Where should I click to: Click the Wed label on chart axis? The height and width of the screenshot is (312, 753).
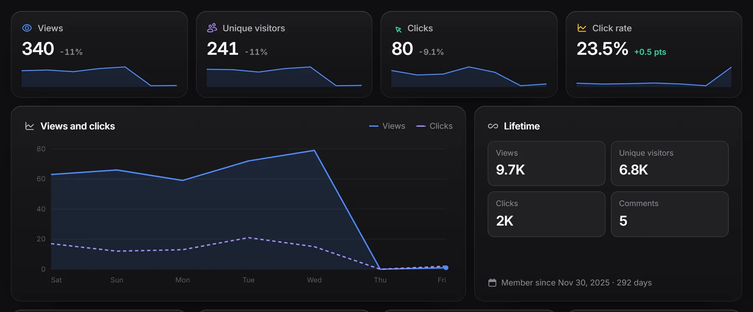pyautogui.click(x=314, y=280)
